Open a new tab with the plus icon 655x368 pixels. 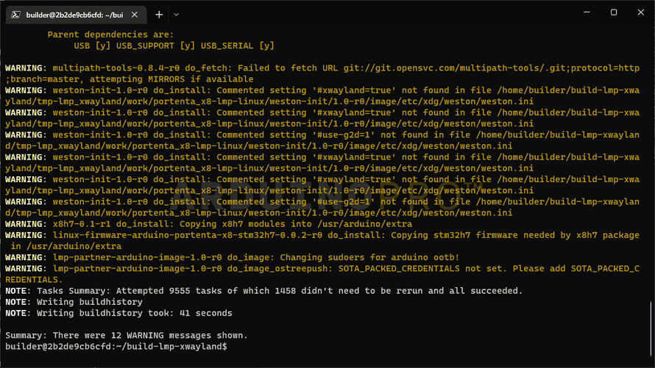[159, 14]
